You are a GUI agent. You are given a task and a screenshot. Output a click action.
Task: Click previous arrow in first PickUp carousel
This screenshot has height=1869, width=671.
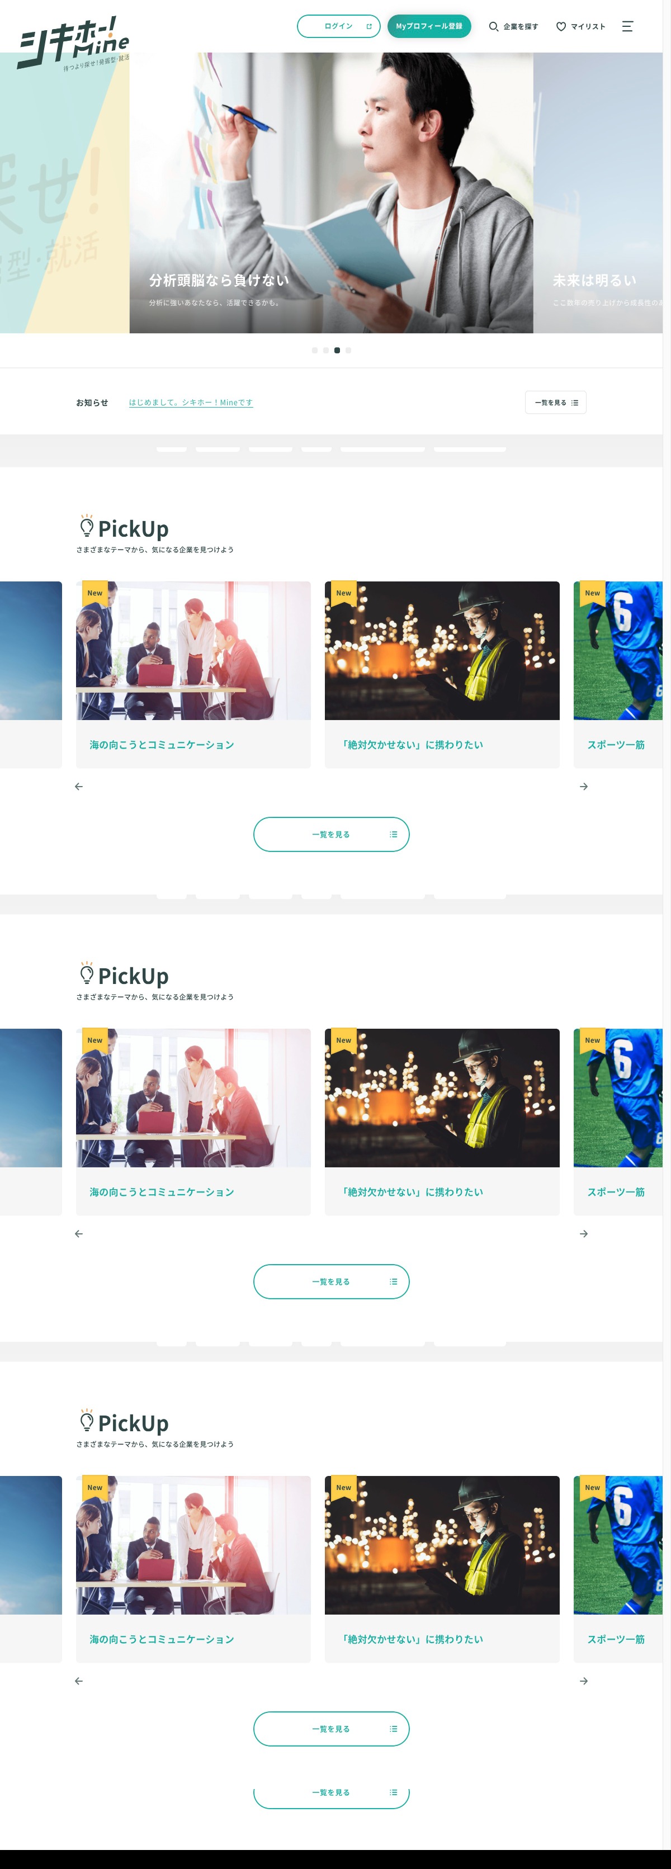[79, 787]
